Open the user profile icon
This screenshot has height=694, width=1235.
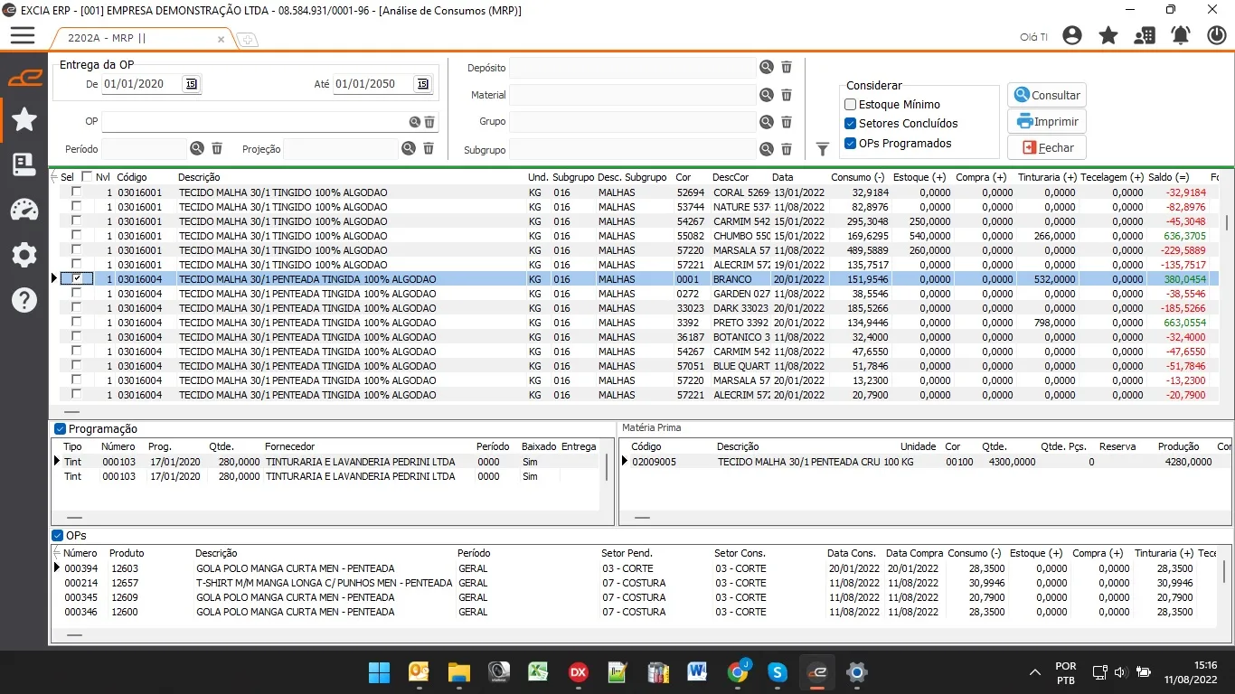[x=1072, y=36]
